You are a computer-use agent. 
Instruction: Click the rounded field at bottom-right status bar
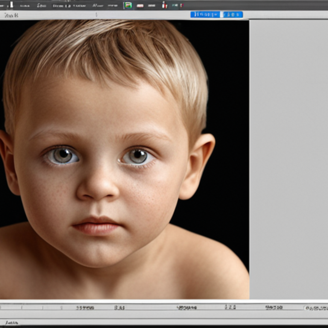[316, 308]
